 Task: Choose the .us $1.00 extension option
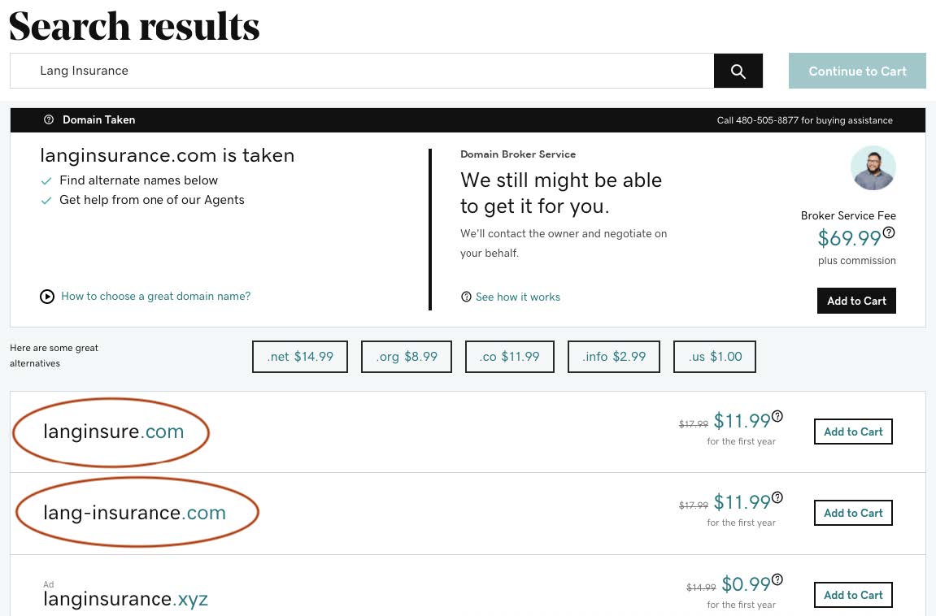[715, 357]
